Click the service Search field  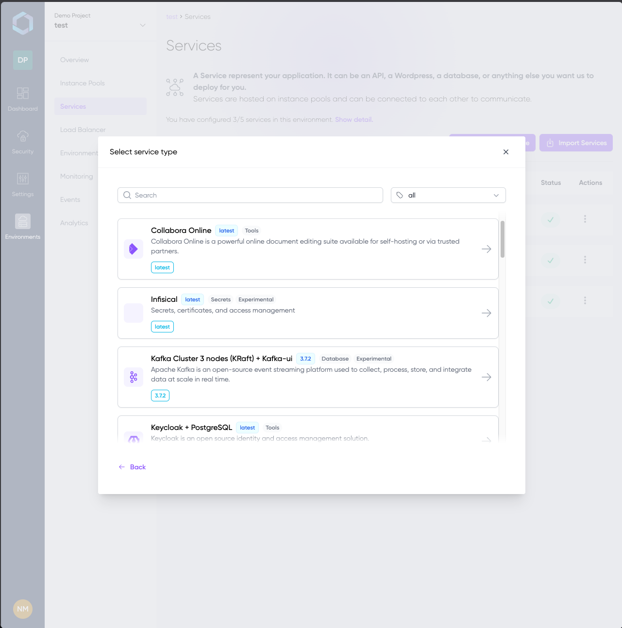pyautogui.click(x=250, y=195)
